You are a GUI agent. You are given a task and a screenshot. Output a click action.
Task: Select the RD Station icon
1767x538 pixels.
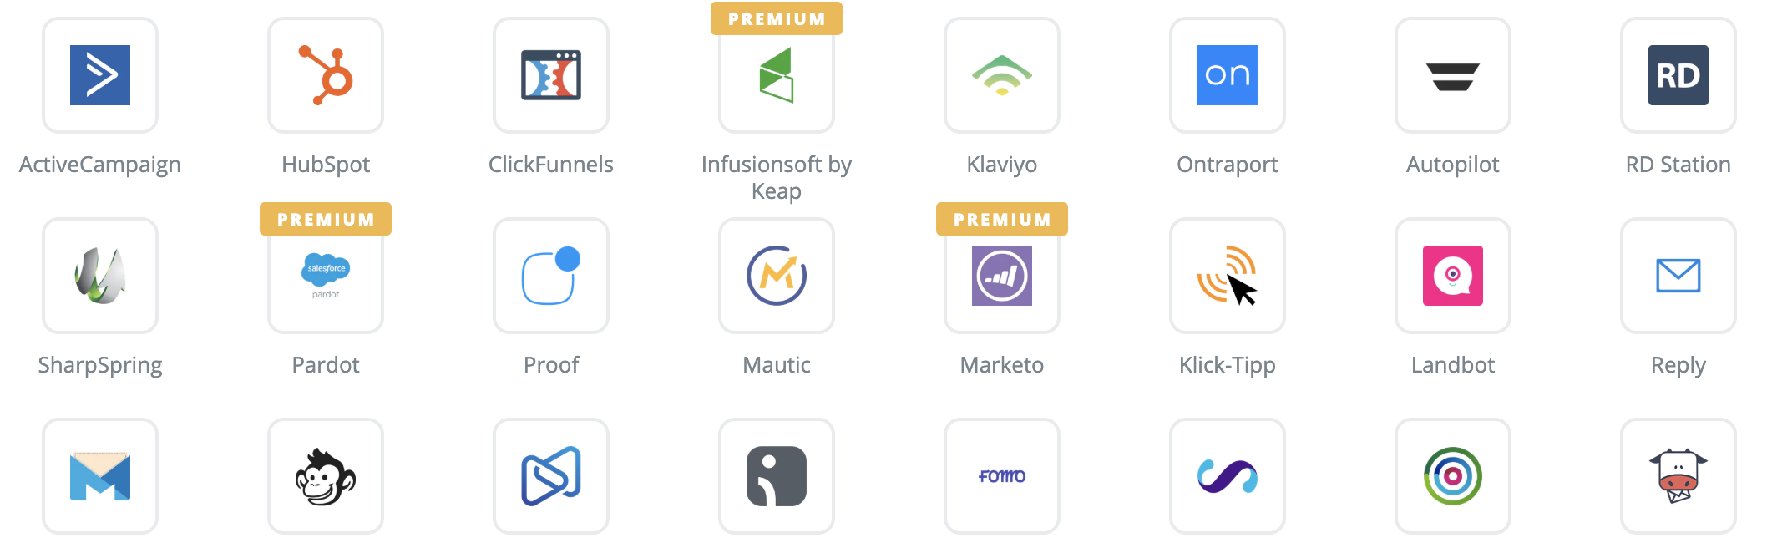click(1678, 75)
